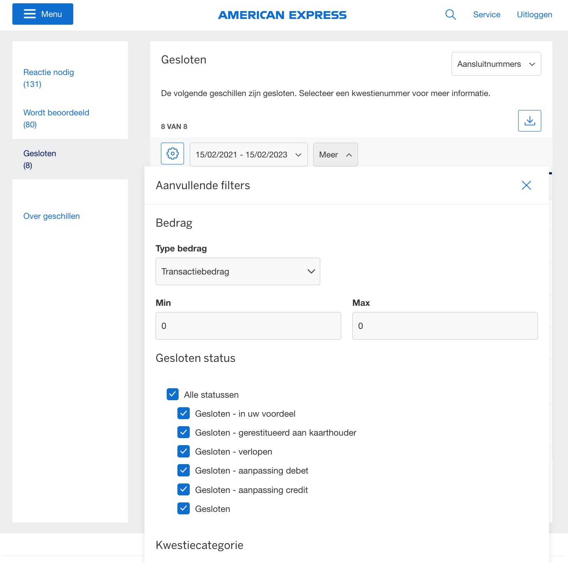Open the Aansluitnummers dropdown

coord(496,64)
